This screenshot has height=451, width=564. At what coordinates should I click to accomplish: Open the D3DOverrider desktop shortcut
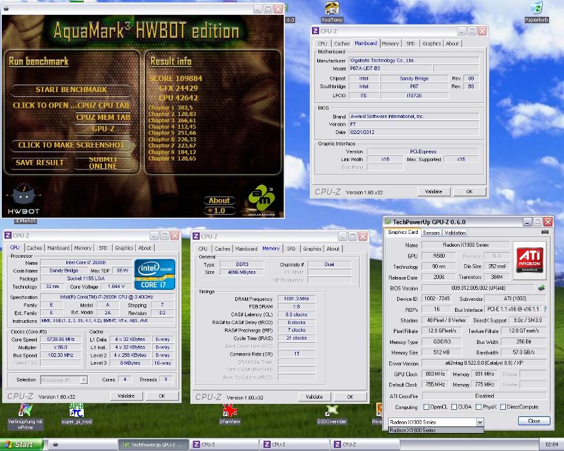click(x=332, y=414)
